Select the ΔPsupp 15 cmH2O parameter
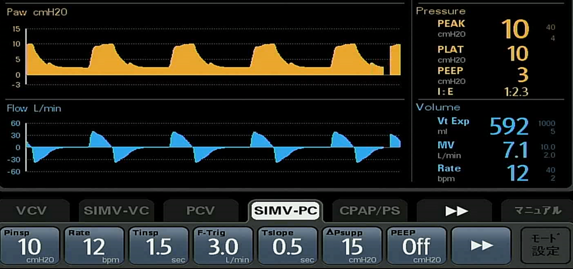Viewport: 573px width, 269px height. point(352,245)
